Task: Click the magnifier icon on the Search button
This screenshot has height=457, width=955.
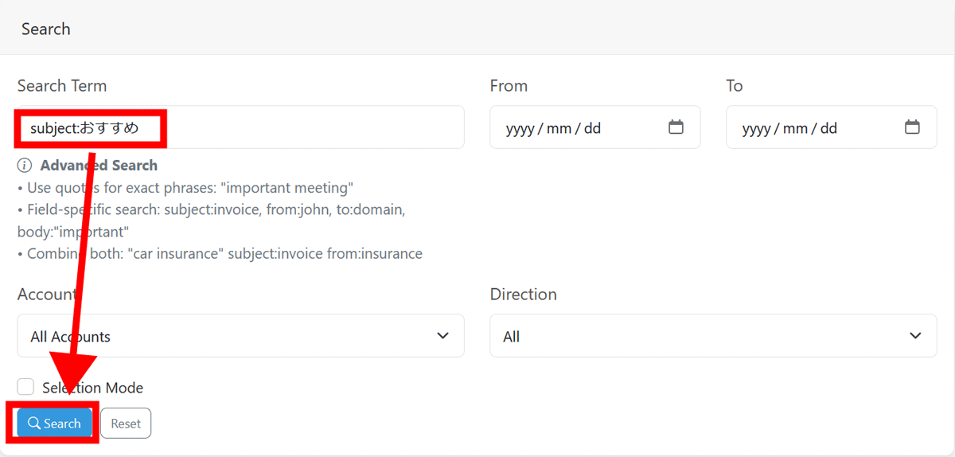Action: pyautogui.click(x=34, y=424)
